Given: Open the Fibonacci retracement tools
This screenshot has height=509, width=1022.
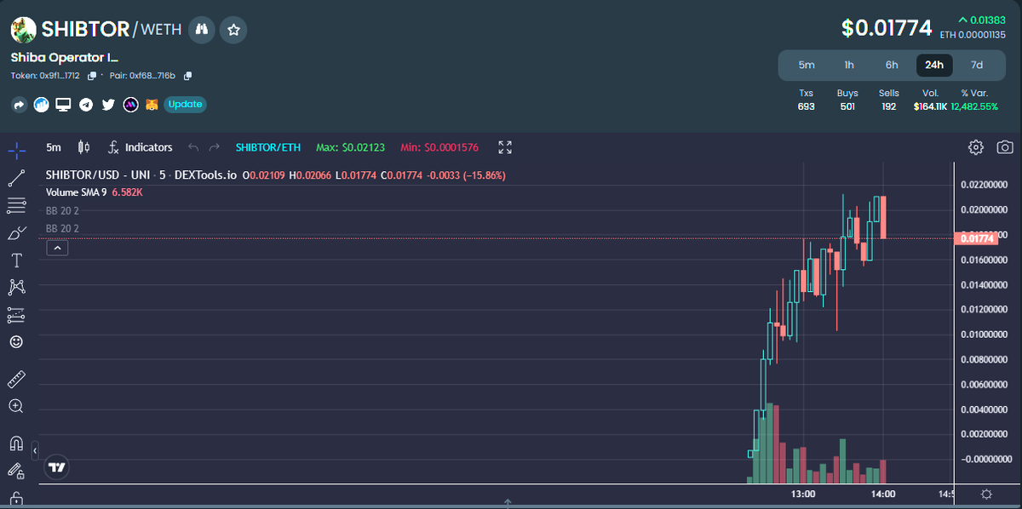Looking at the screenshot, I should click(x=16, y=205).
